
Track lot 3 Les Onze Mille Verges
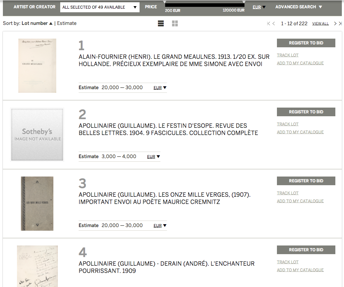(288, 193)
